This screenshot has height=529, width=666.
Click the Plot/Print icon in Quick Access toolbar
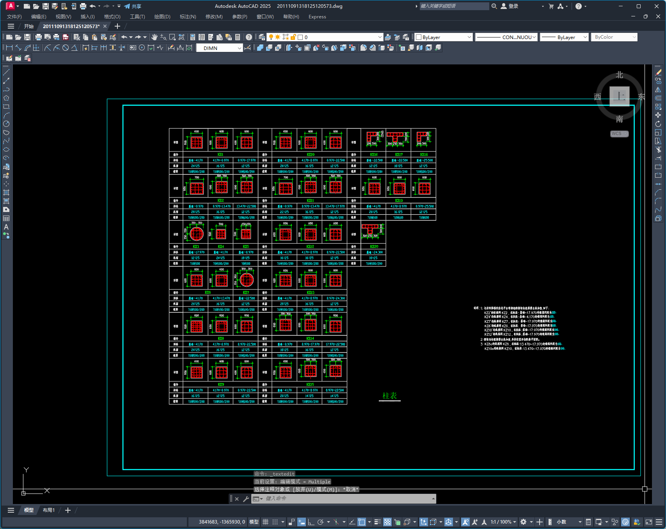tap(83, 6)
